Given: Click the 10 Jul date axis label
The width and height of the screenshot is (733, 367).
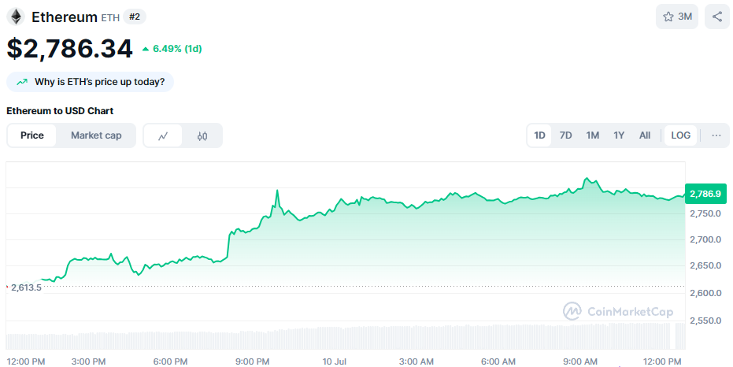Looking at the screenshot, I should [335, 361].
